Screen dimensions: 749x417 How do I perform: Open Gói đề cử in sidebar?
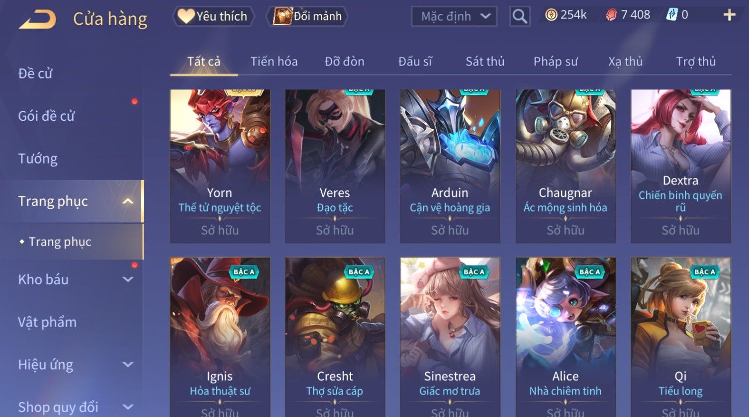[x=46, y=116]
